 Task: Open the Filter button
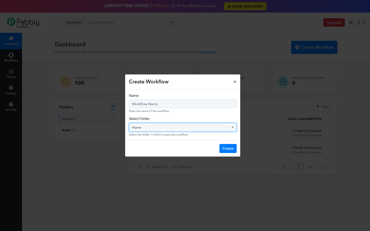(x=323, y=107)
